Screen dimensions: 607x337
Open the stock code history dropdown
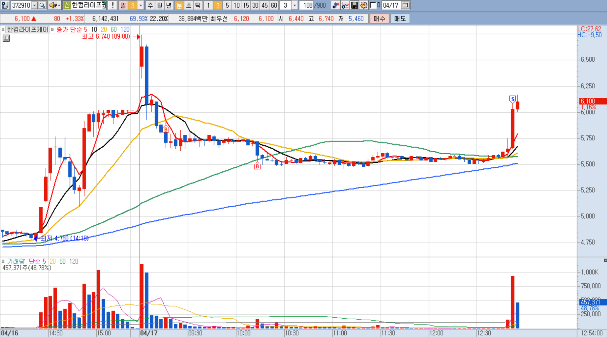point(34,5)
